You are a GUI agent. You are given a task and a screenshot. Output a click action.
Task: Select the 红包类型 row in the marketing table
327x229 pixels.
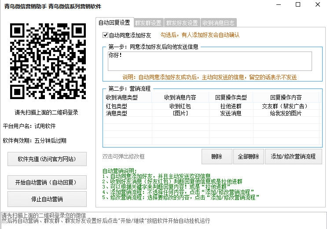point(211,106)
